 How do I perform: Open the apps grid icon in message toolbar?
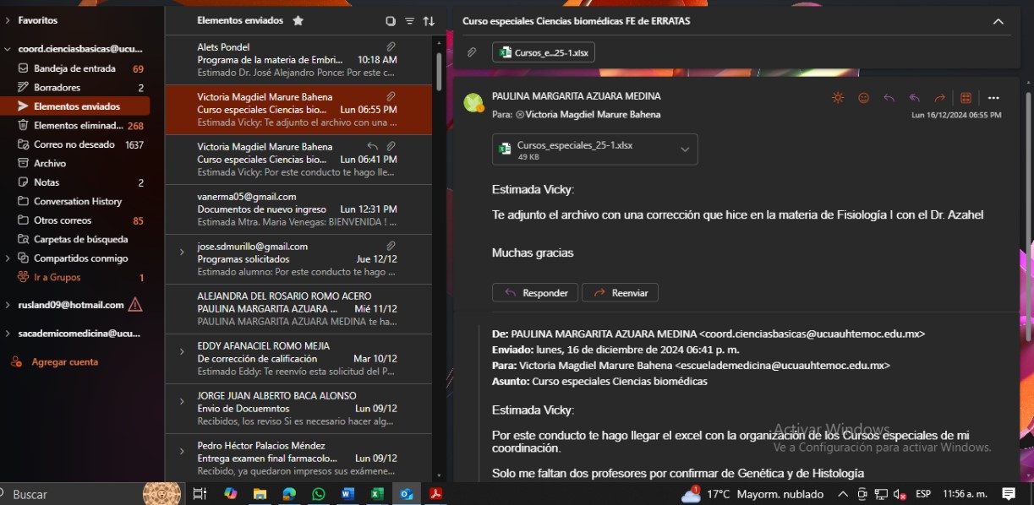click(x=966, y=98)
